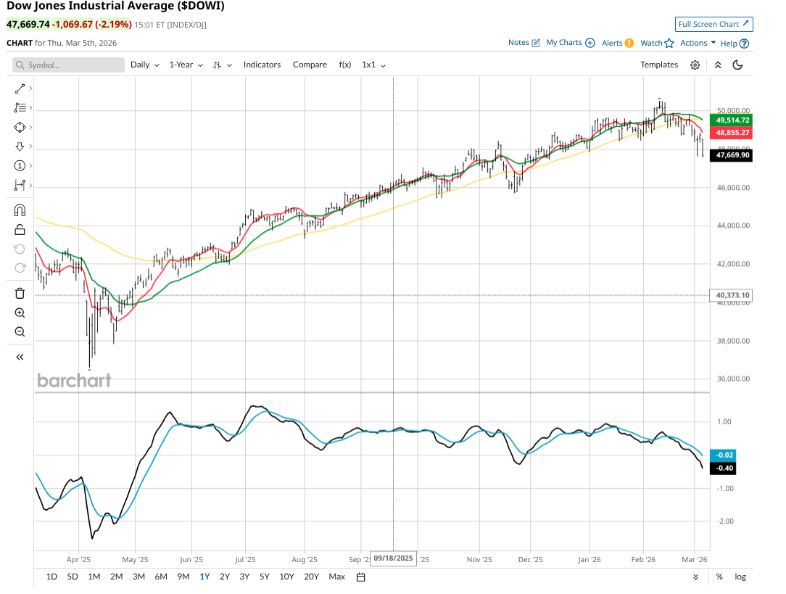Toggle dark mode moon icon

pyautogui.click(x=737, y=65)
